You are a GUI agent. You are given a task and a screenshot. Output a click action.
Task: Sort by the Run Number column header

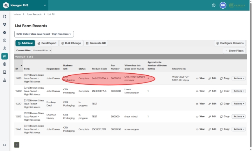(x=115, y=67)
